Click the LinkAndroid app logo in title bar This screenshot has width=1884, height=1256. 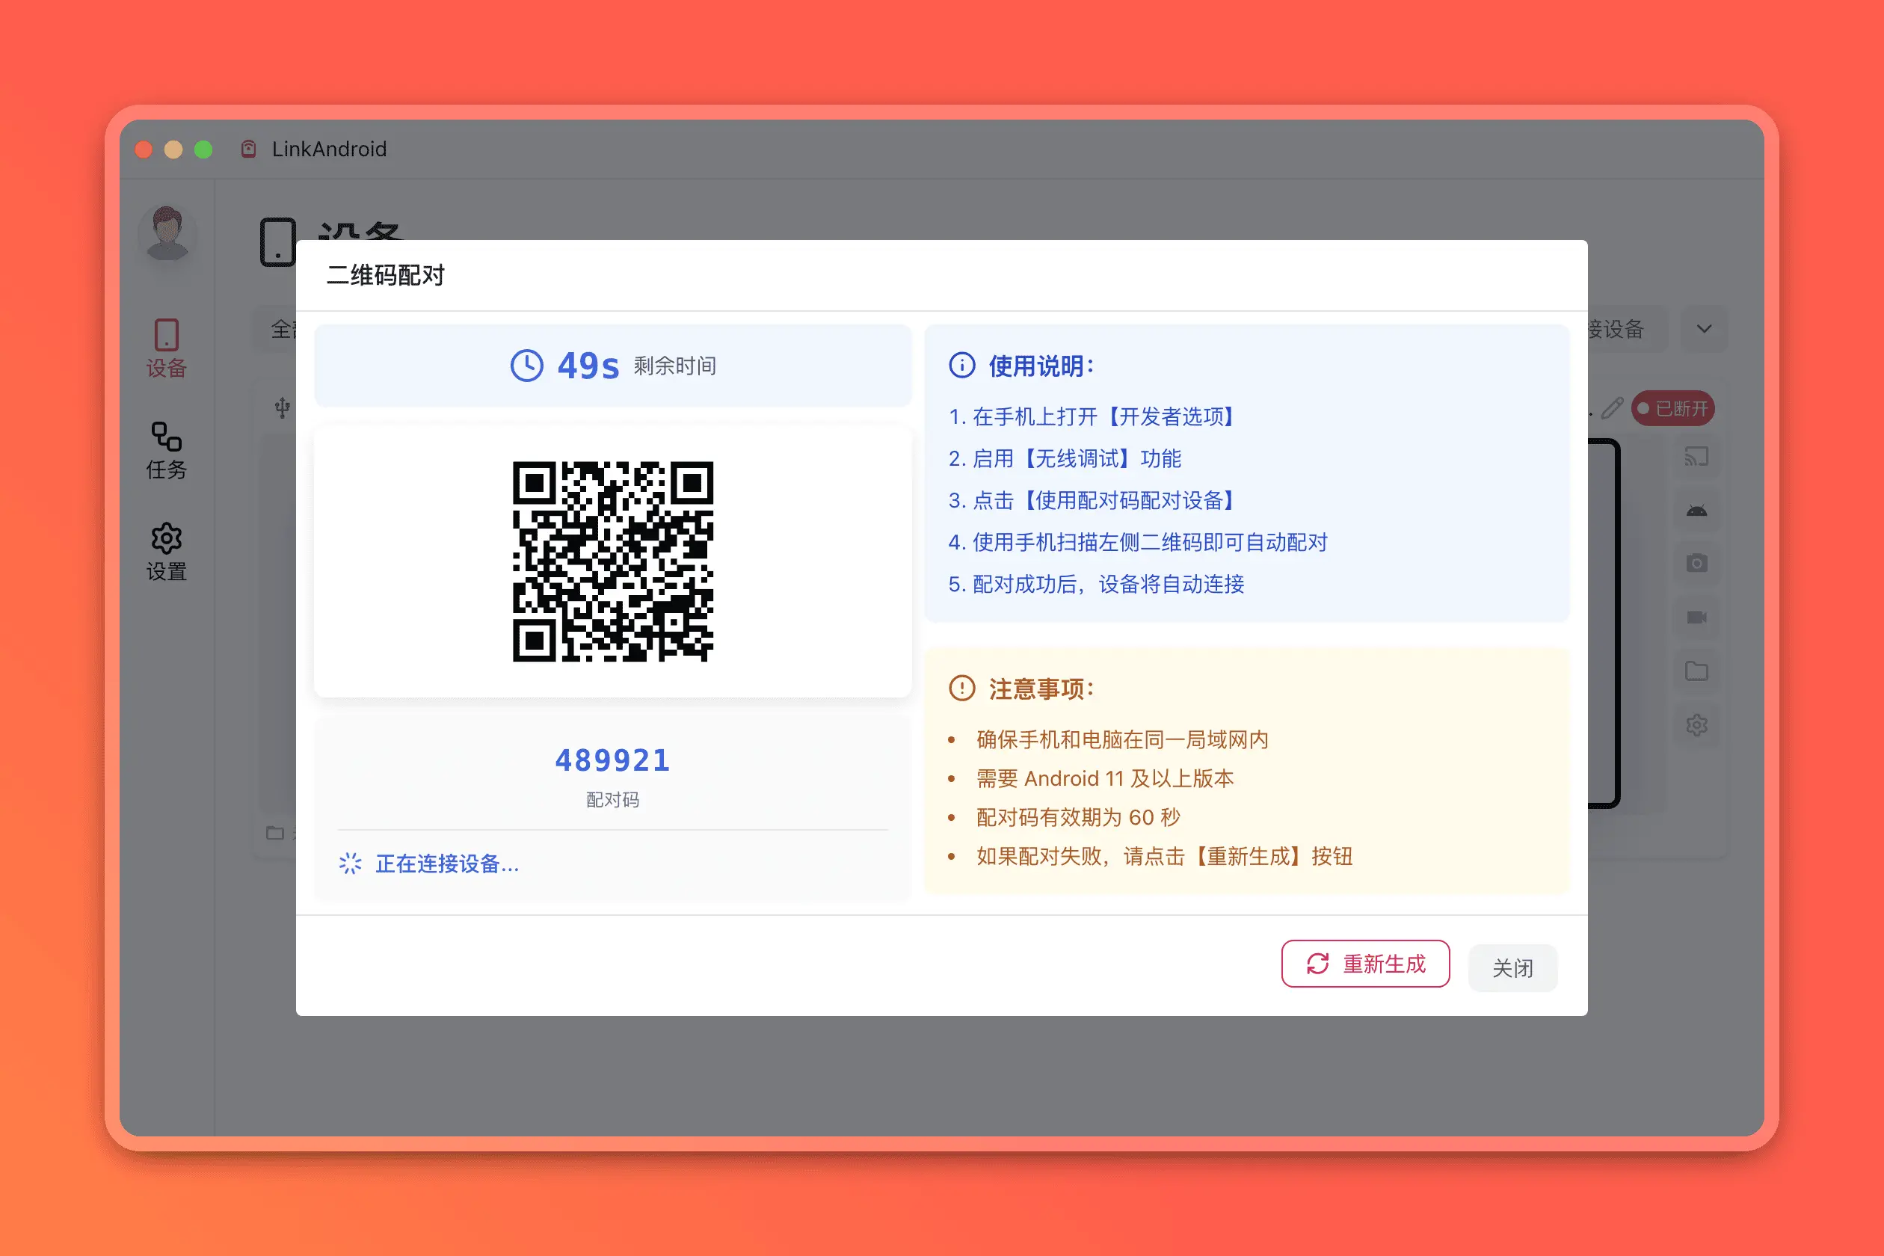[x=248, y=149]
